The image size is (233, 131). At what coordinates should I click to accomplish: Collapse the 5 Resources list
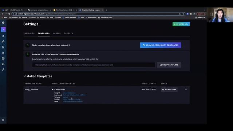[x=52, y=90]
